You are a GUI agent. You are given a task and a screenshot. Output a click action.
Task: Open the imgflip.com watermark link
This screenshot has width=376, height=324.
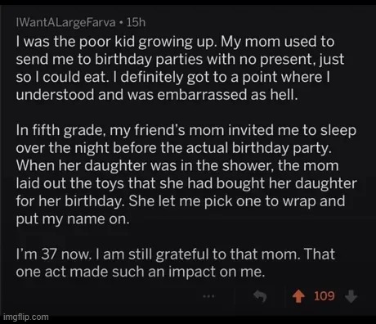coord(25,317)
